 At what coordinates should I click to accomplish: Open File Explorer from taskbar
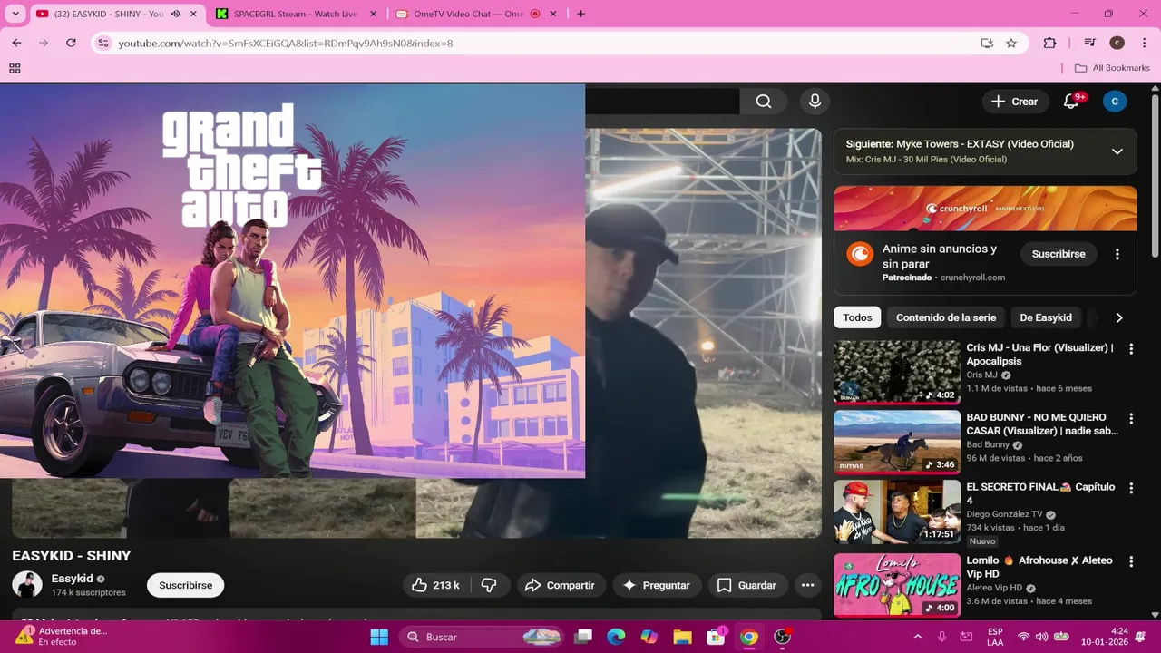(682, 637)
